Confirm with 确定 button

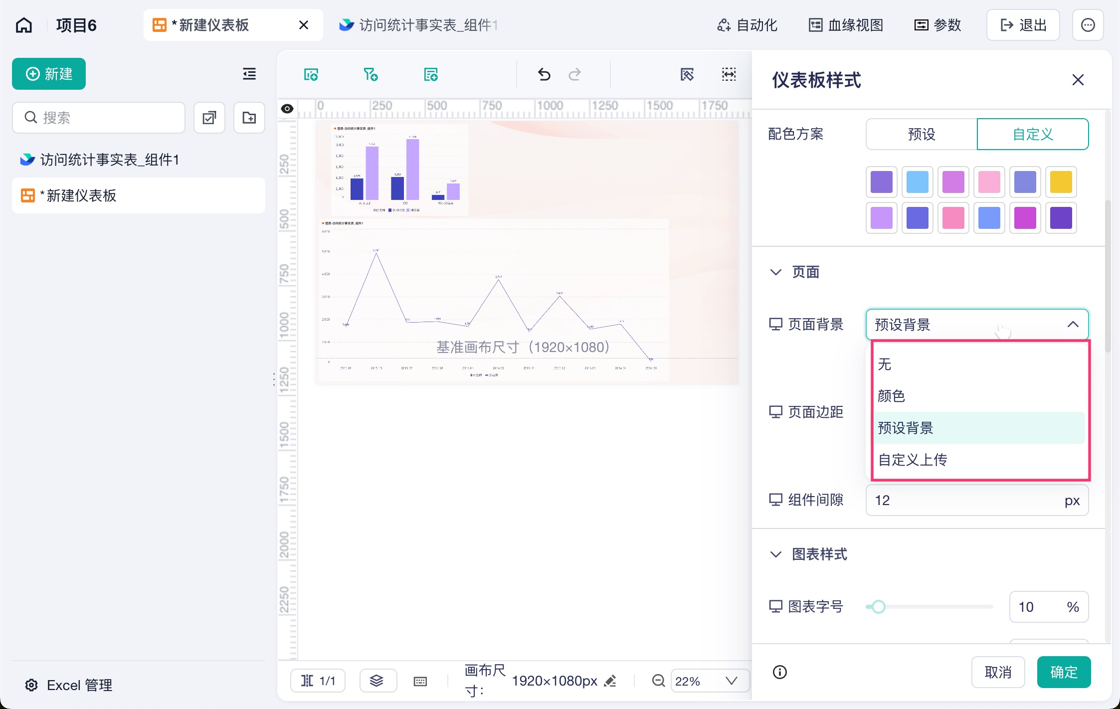point(1064,672)
